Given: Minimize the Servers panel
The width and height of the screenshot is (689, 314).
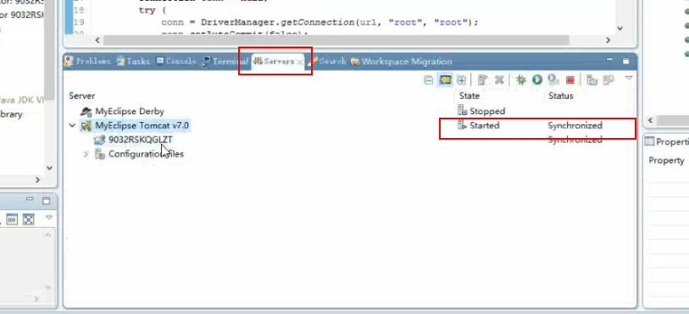Looking at the screenshot, I should (x=609, y=58).
